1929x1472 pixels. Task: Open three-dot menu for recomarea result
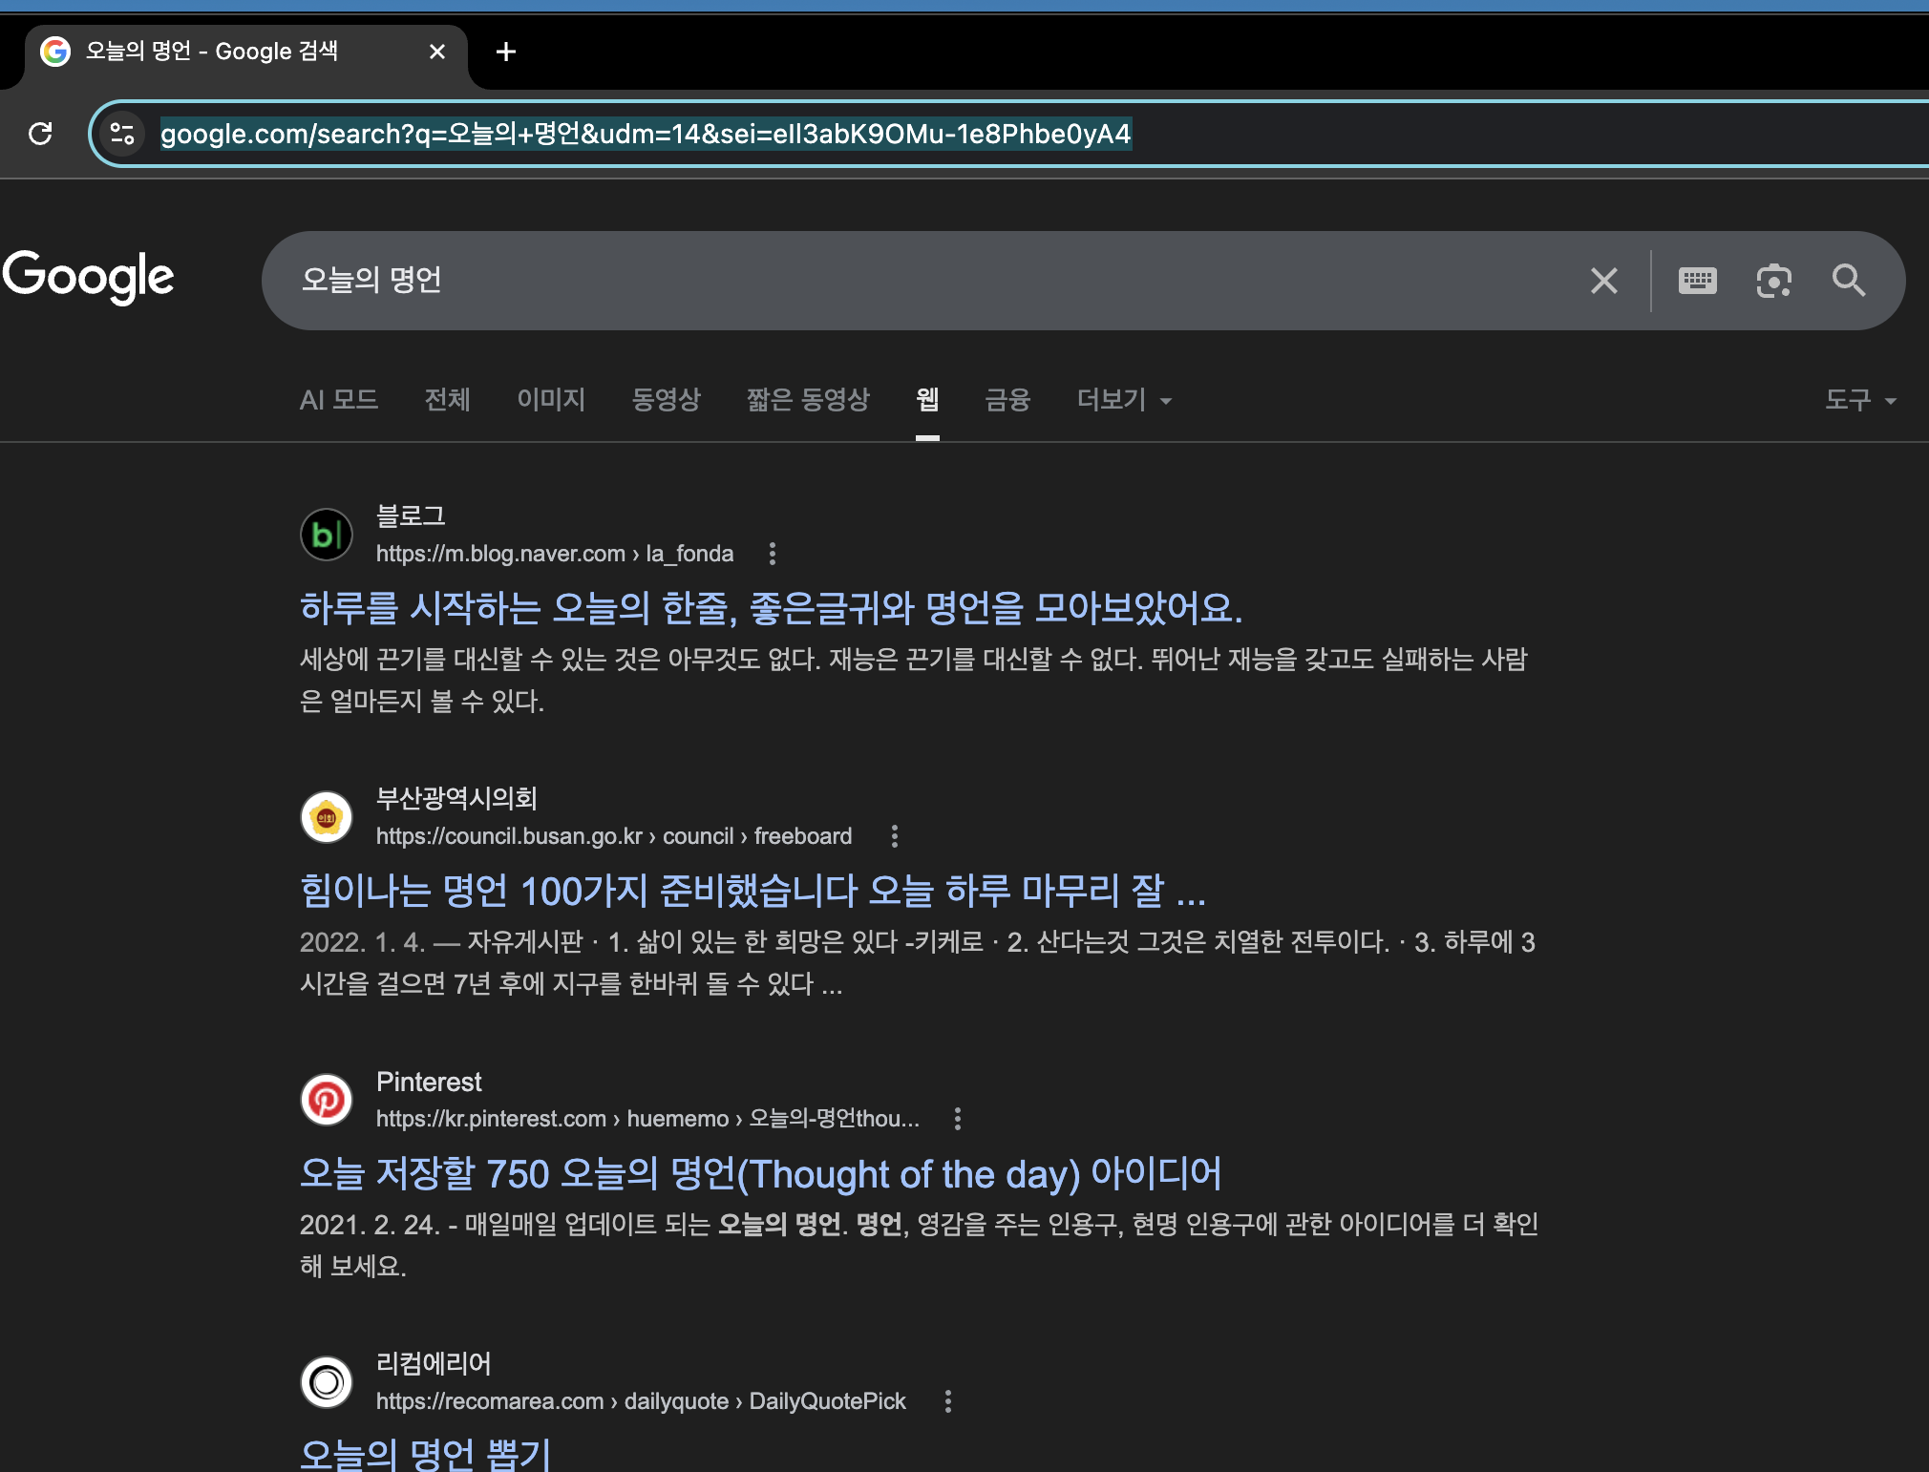[947, 1401]
